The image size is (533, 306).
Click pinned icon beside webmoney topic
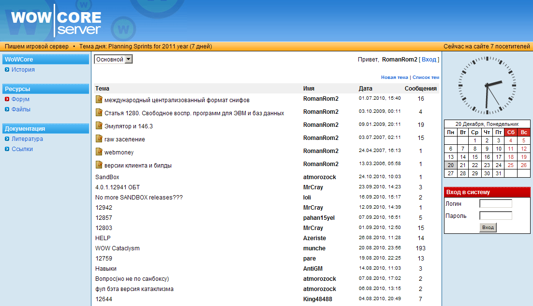pyautogui.click(x=99, y=152)
